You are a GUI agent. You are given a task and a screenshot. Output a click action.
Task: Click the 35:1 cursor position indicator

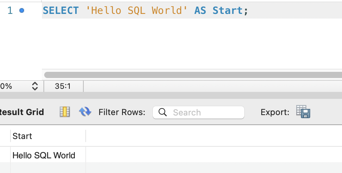(63, 86)
